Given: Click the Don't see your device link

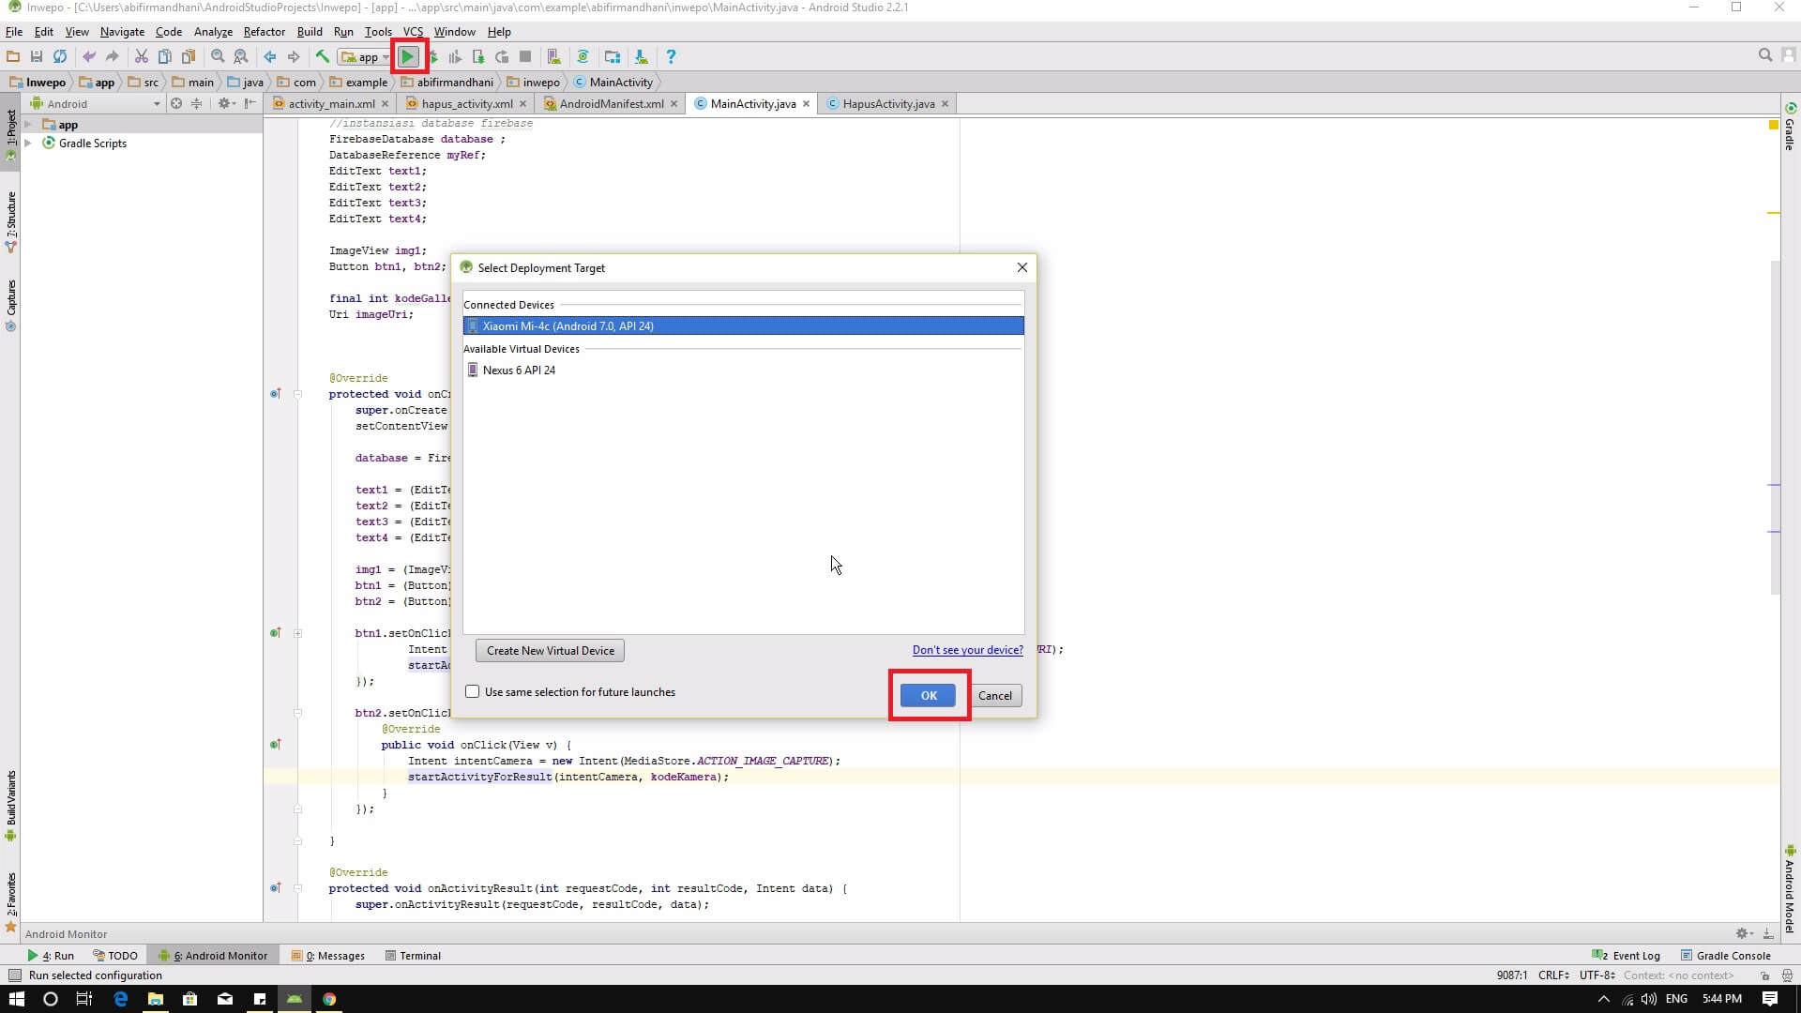Looking at the screenshot, I should (x=967, y=650).
